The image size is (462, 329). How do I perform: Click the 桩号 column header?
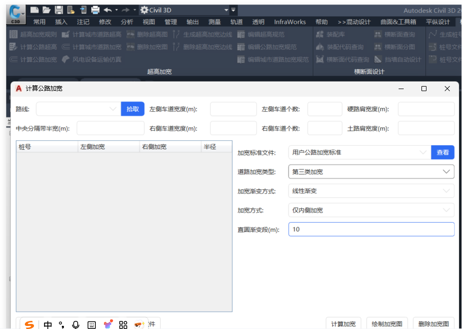point(47,147)
